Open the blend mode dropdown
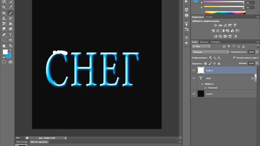260x146 pixels. (210, 52)
